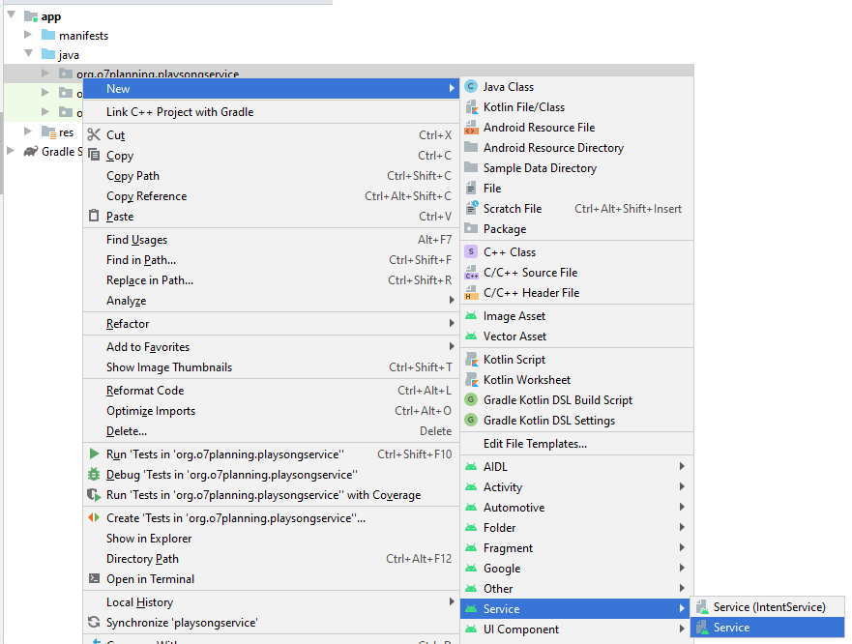Click the Gradle Kotlin DSL Build Script icon
This screenshot has height=644, width=852.
(x=471, y=400)
